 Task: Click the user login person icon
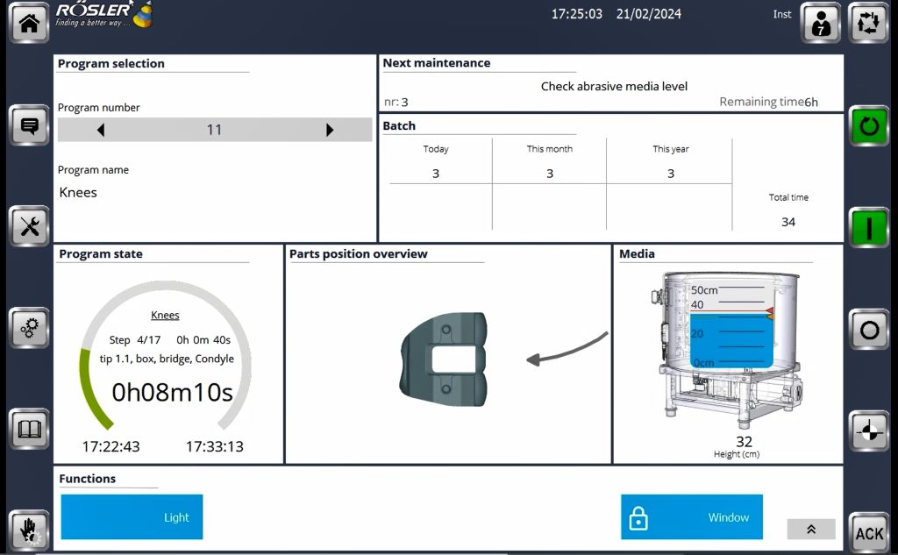coord(820,23)
